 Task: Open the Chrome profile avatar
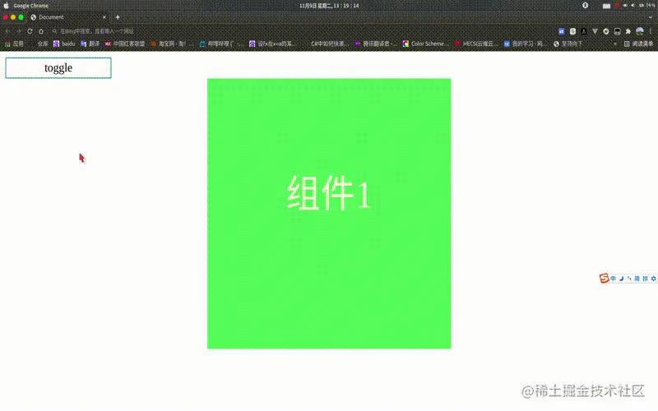640,31
